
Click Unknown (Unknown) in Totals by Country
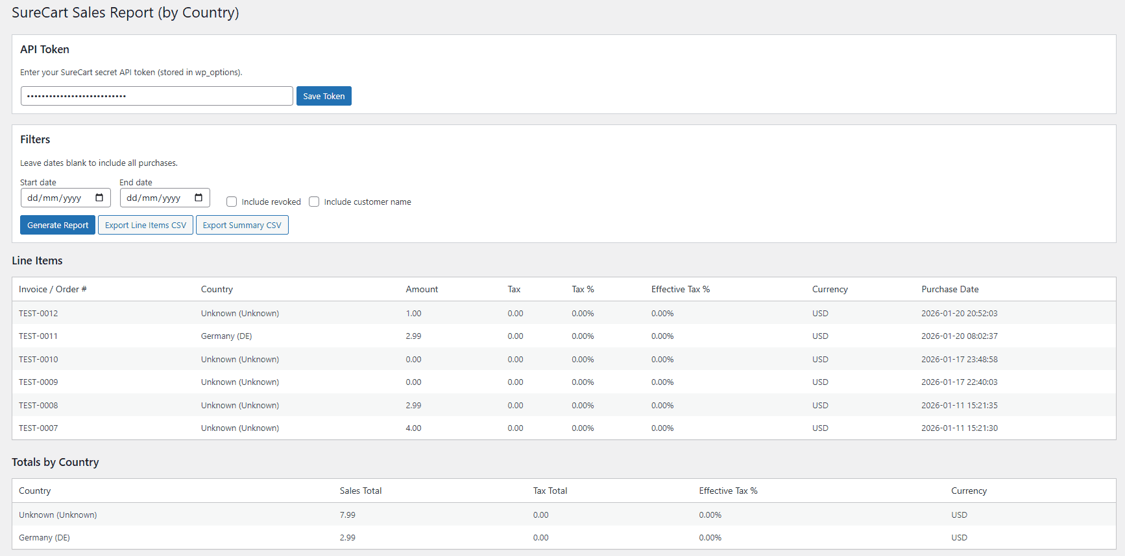coord(58,515)
